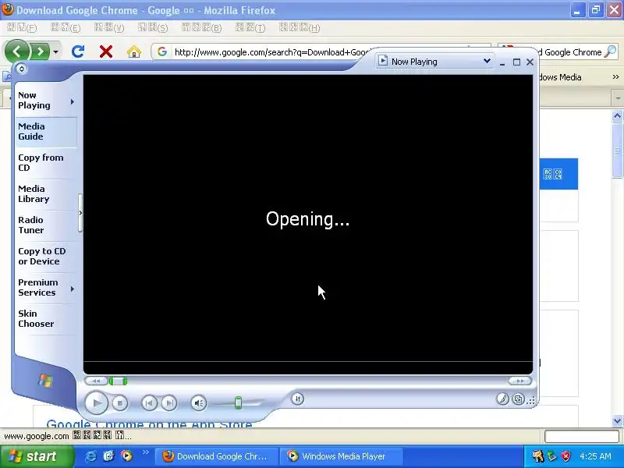Click the fast forward button on seek bar

point(519,381)
